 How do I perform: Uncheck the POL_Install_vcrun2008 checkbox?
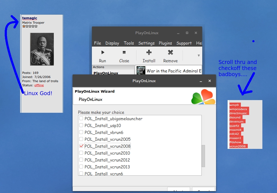[x=81, y=146]
